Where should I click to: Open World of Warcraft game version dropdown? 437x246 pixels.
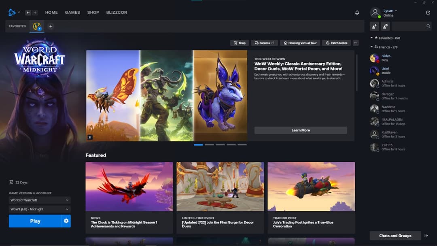(x=40, y=200)
